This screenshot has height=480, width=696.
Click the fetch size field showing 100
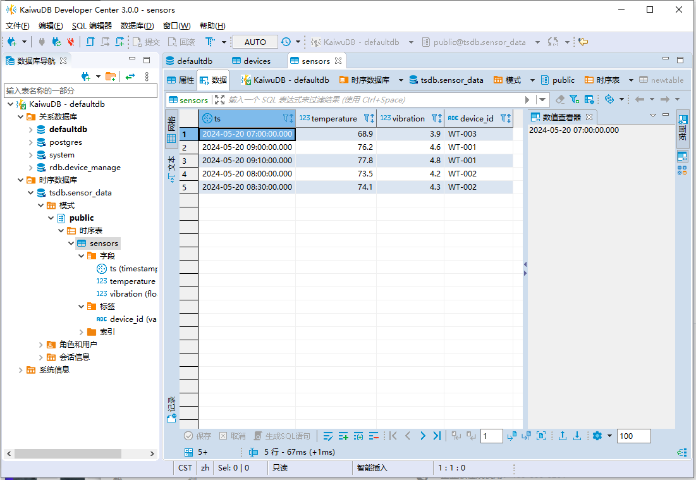click(634, 436)
